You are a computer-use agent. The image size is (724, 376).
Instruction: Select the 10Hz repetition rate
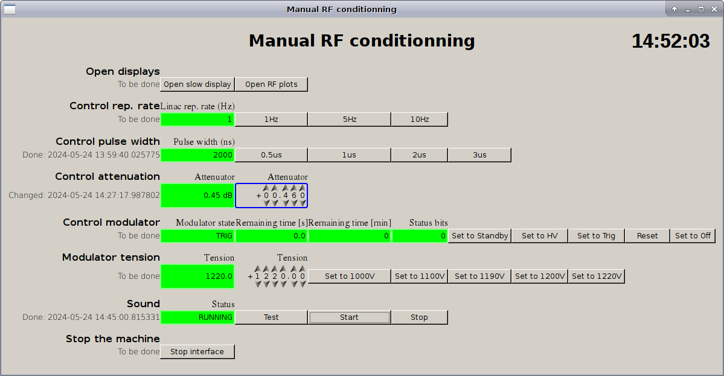(419, 119)
